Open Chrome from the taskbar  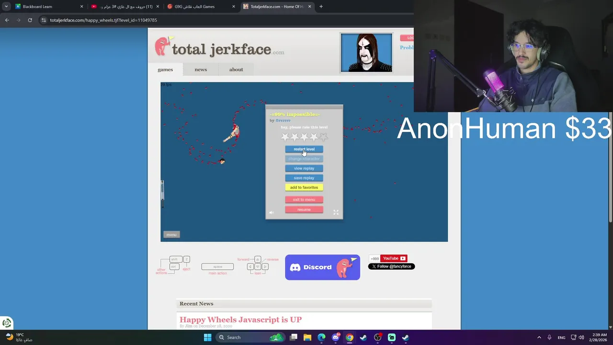(x=350, y=337)
